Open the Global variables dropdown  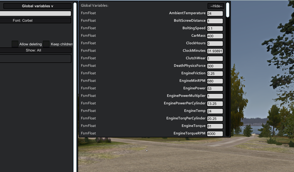[x=37, y=6]
